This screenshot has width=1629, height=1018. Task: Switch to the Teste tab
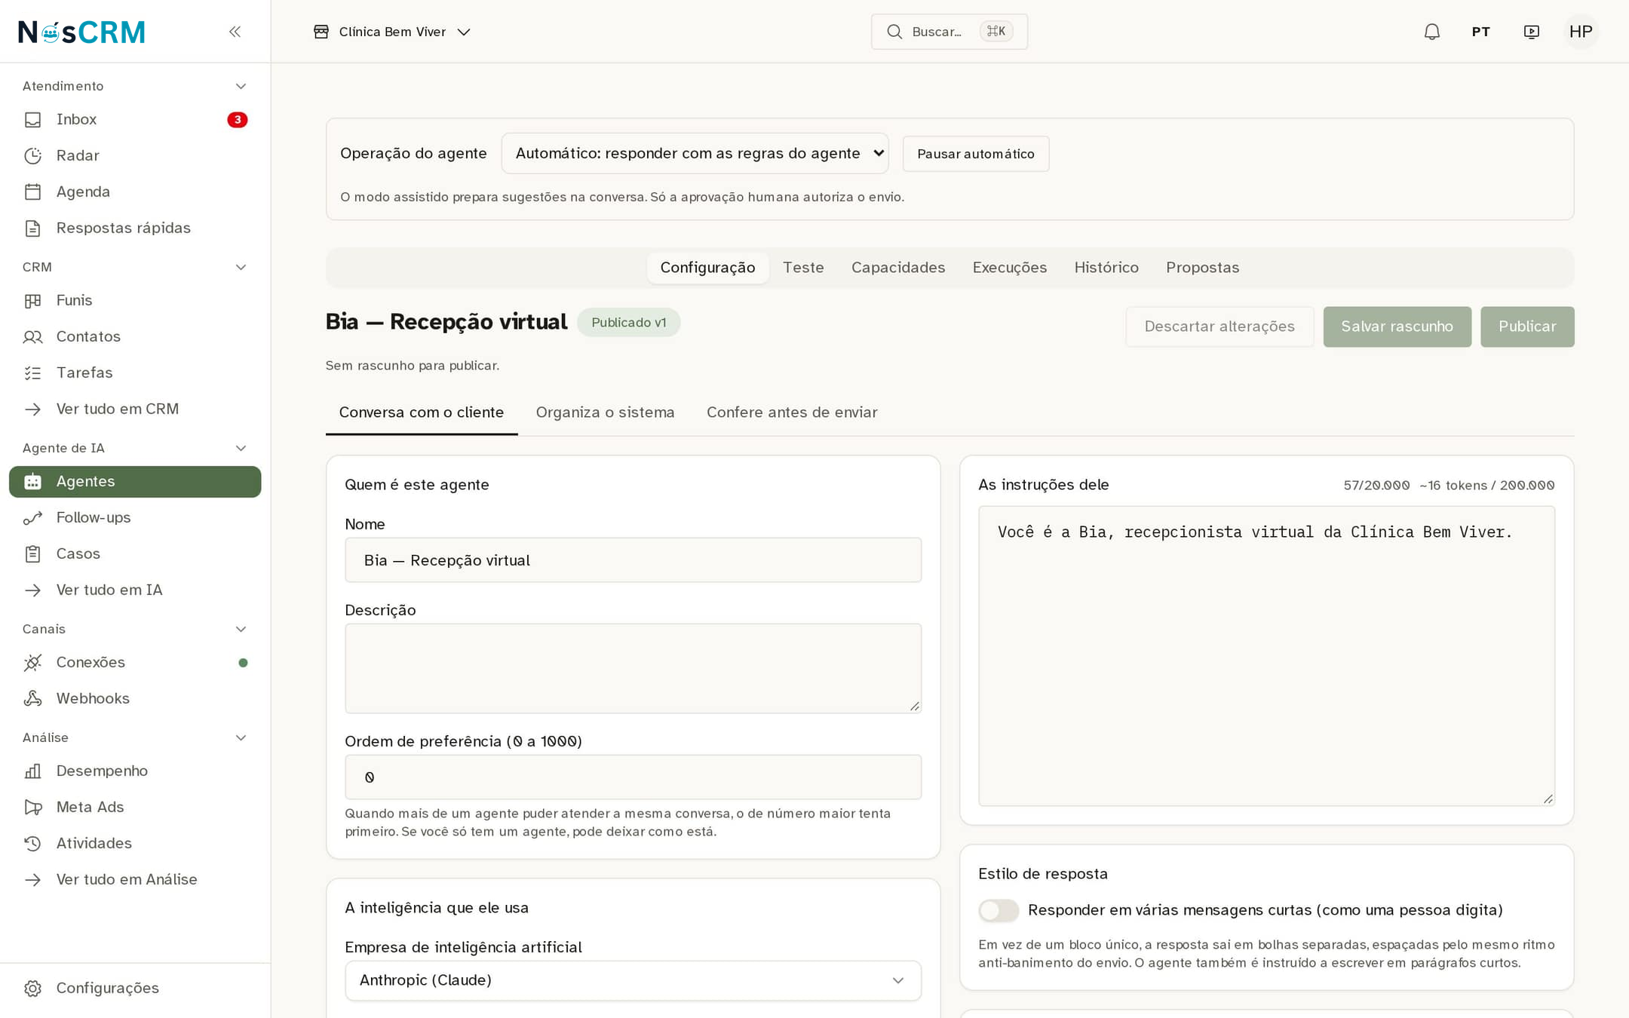(803, 268)
